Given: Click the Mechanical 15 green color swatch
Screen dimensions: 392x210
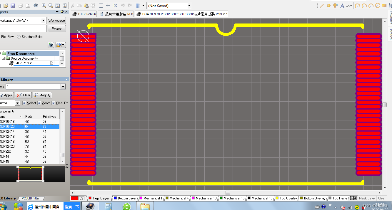Looking at the screenshot, I should click(221, 198).
